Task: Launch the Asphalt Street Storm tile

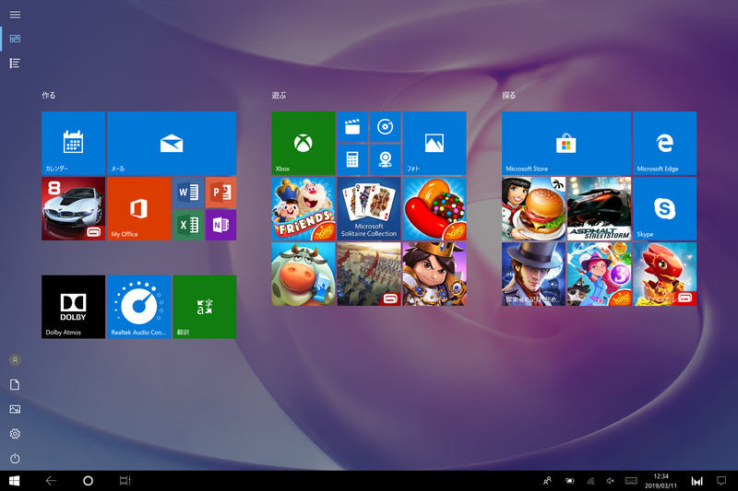Action: 599,208
